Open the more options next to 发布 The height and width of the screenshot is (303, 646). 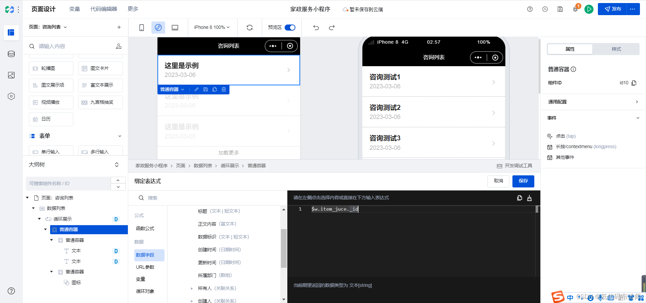633,9
